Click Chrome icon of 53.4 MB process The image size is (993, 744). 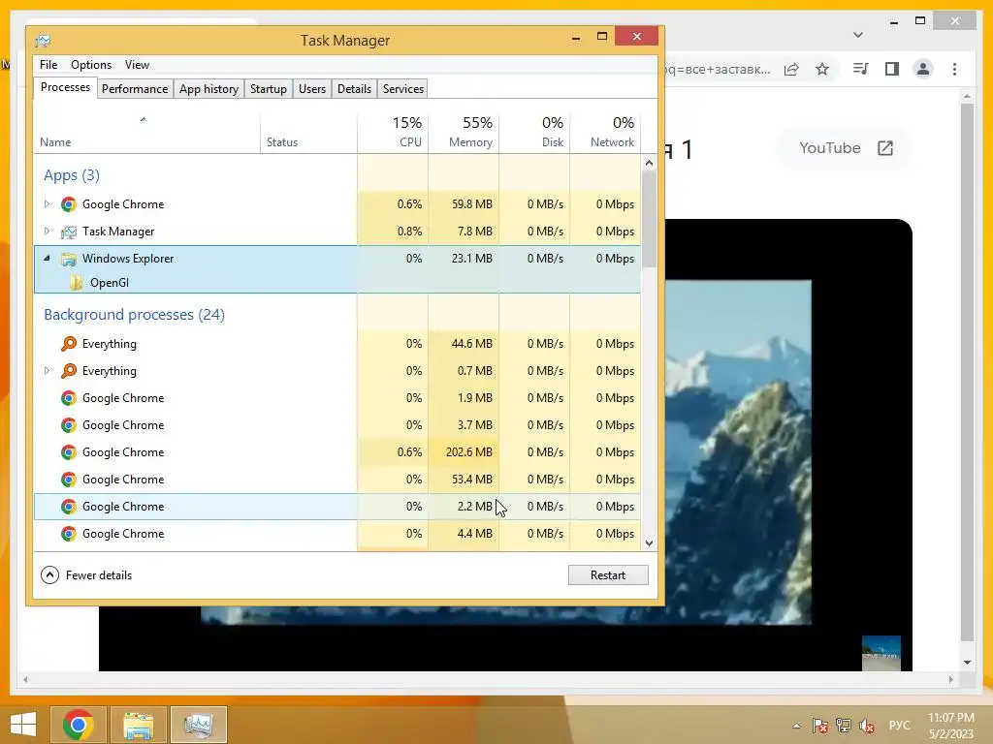[69, 480]
